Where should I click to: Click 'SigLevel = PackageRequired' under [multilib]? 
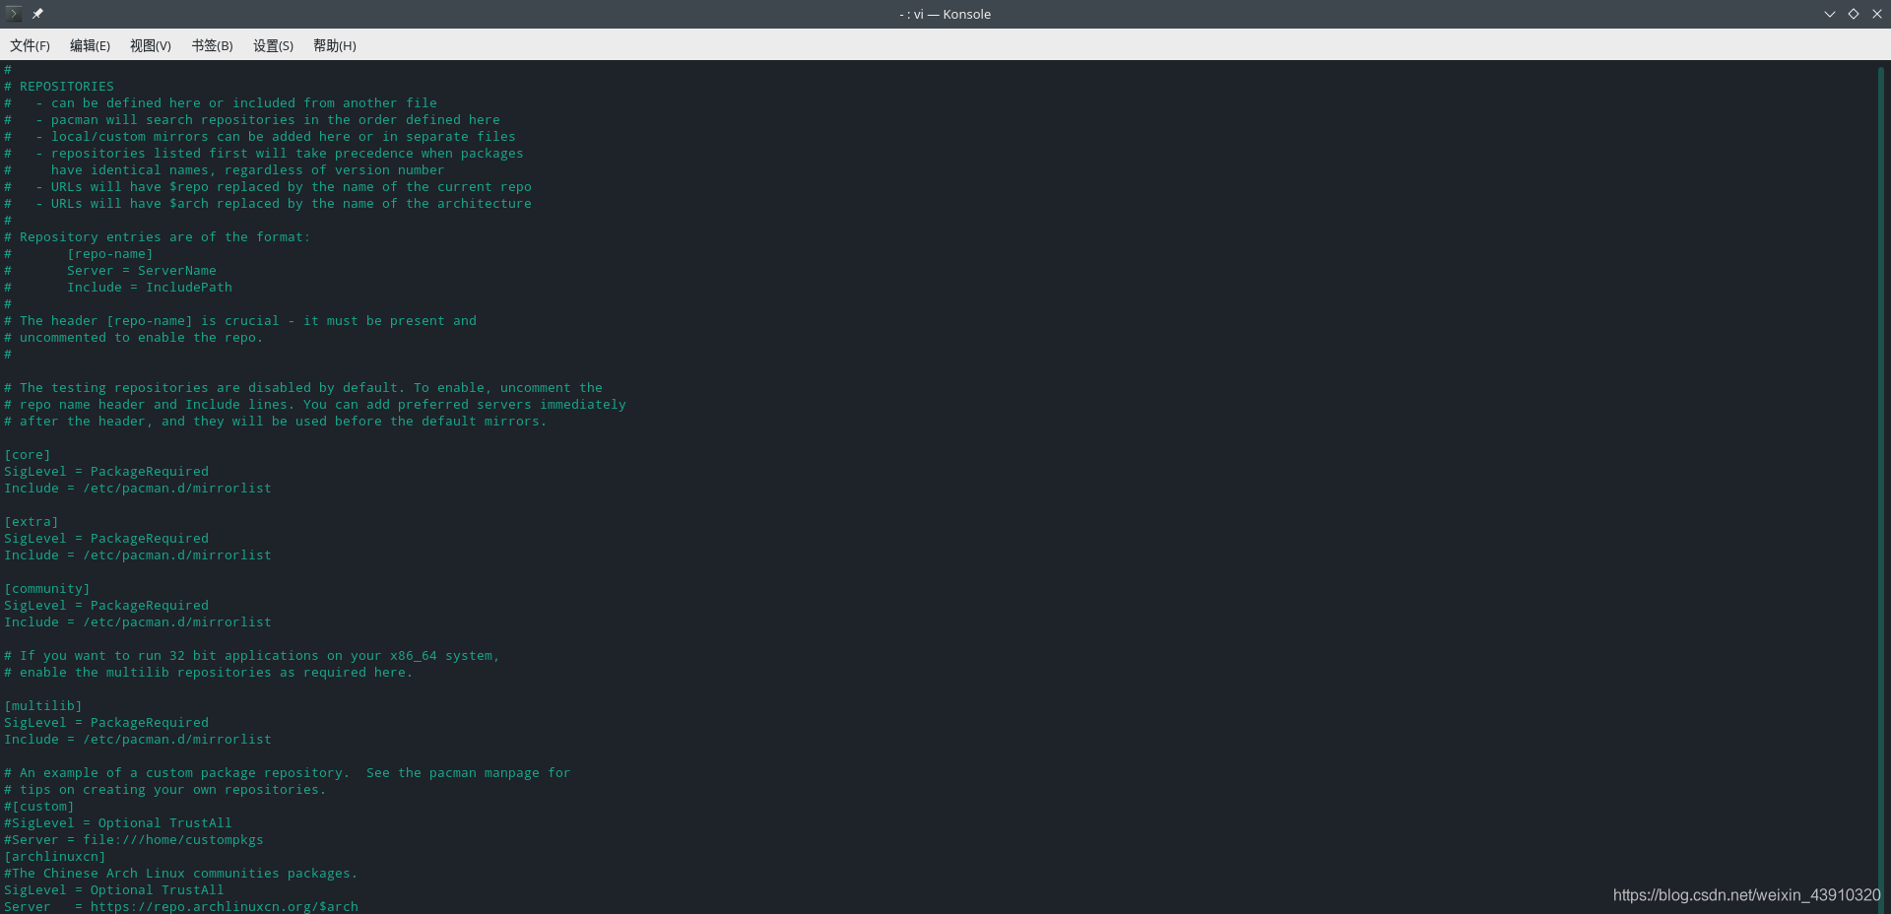coord(106,723)
